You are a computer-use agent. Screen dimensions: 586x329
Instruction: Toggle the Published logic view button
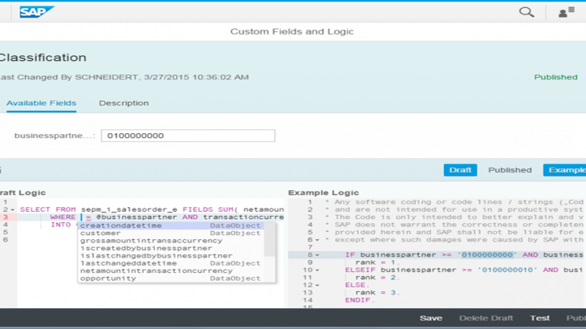click(510, 170)
